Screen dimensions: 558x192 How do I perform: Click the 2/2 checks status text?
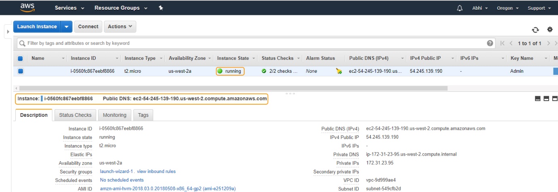(x=283, y=71)
